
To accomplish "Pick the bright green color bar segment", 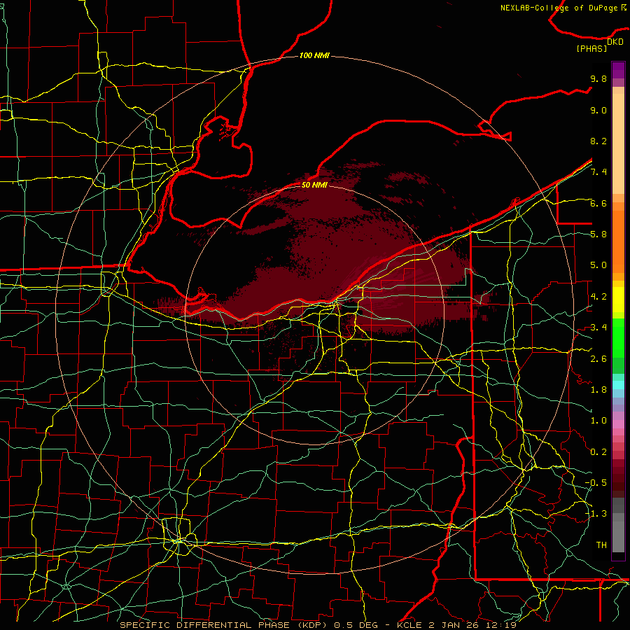I will click(x=618, y=337).
